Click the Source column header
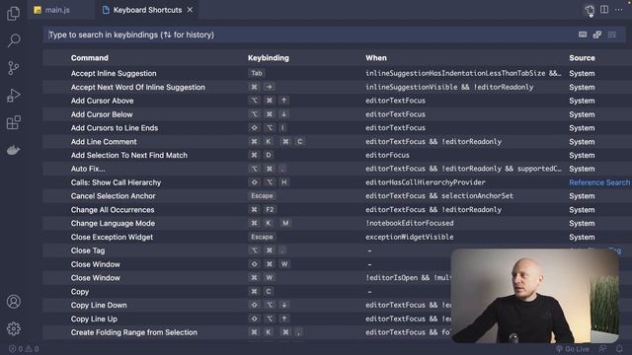The width and height of the screenshot is (632, 355). point(582,57)
